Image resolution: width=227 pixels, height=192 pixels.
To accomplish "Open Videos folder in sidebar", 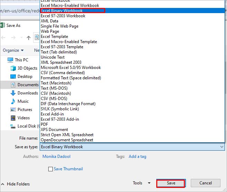I will coord(20,118).
